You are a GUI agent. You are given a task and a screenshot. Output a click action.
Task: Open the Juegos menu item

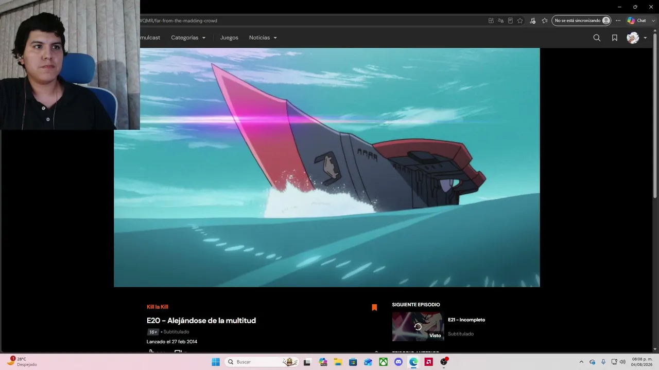point(229,38)
